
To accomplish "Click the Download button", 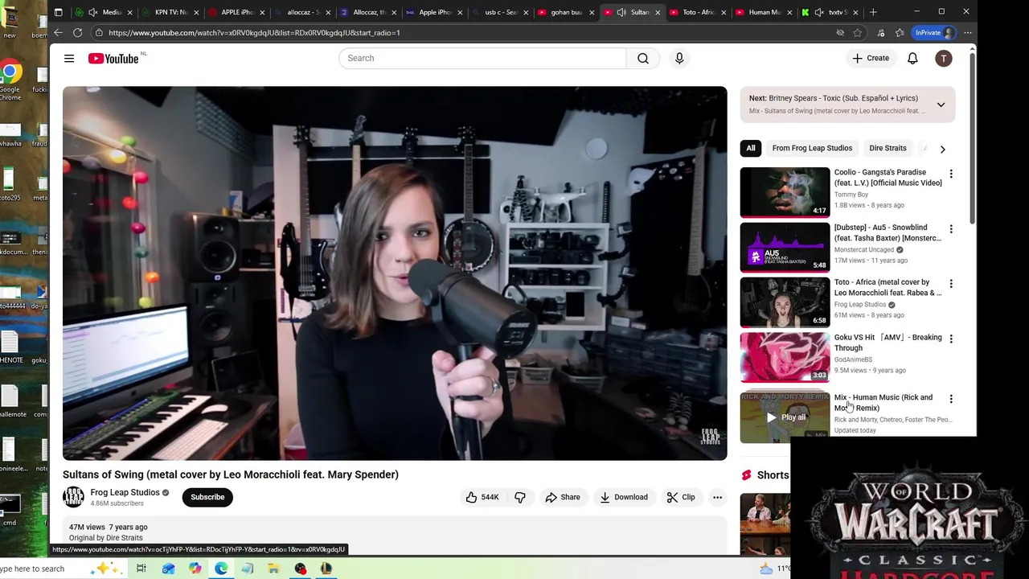I will click(623, 497).
